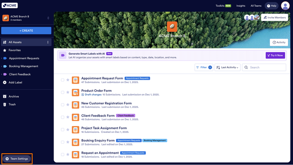Image resolution: width=293 pixels, height=165 pixels.
Task: Click Add Label in sidebar
Action: tap(15, 82)
